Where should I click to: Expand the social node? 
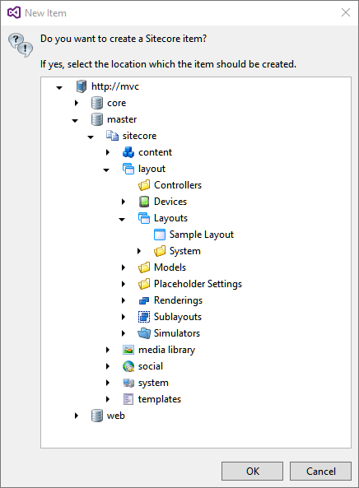pyautogui.click(x=108, y=366)
